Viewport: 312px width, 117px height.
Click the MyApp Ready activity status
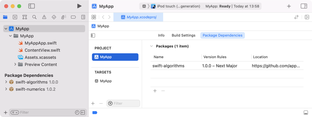pyautogui.click(x=232, y=6)
